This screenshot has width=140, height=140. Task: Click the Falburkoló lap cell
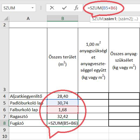pos(28,110)
